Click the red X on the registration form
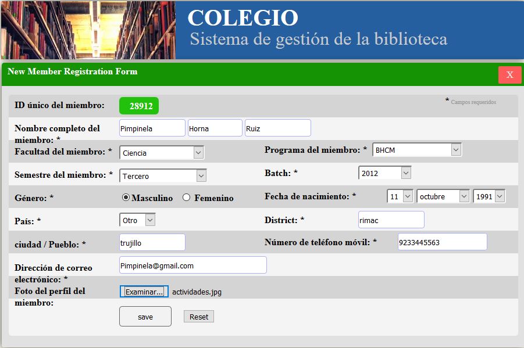Image resolution: width=524 pixels, height=348 pixels. pyautogui.click(x=509, y=75)
